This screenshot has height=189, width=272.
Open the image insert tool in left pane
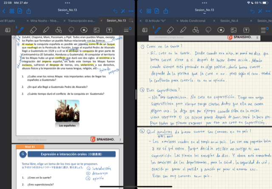coord(97,30)
